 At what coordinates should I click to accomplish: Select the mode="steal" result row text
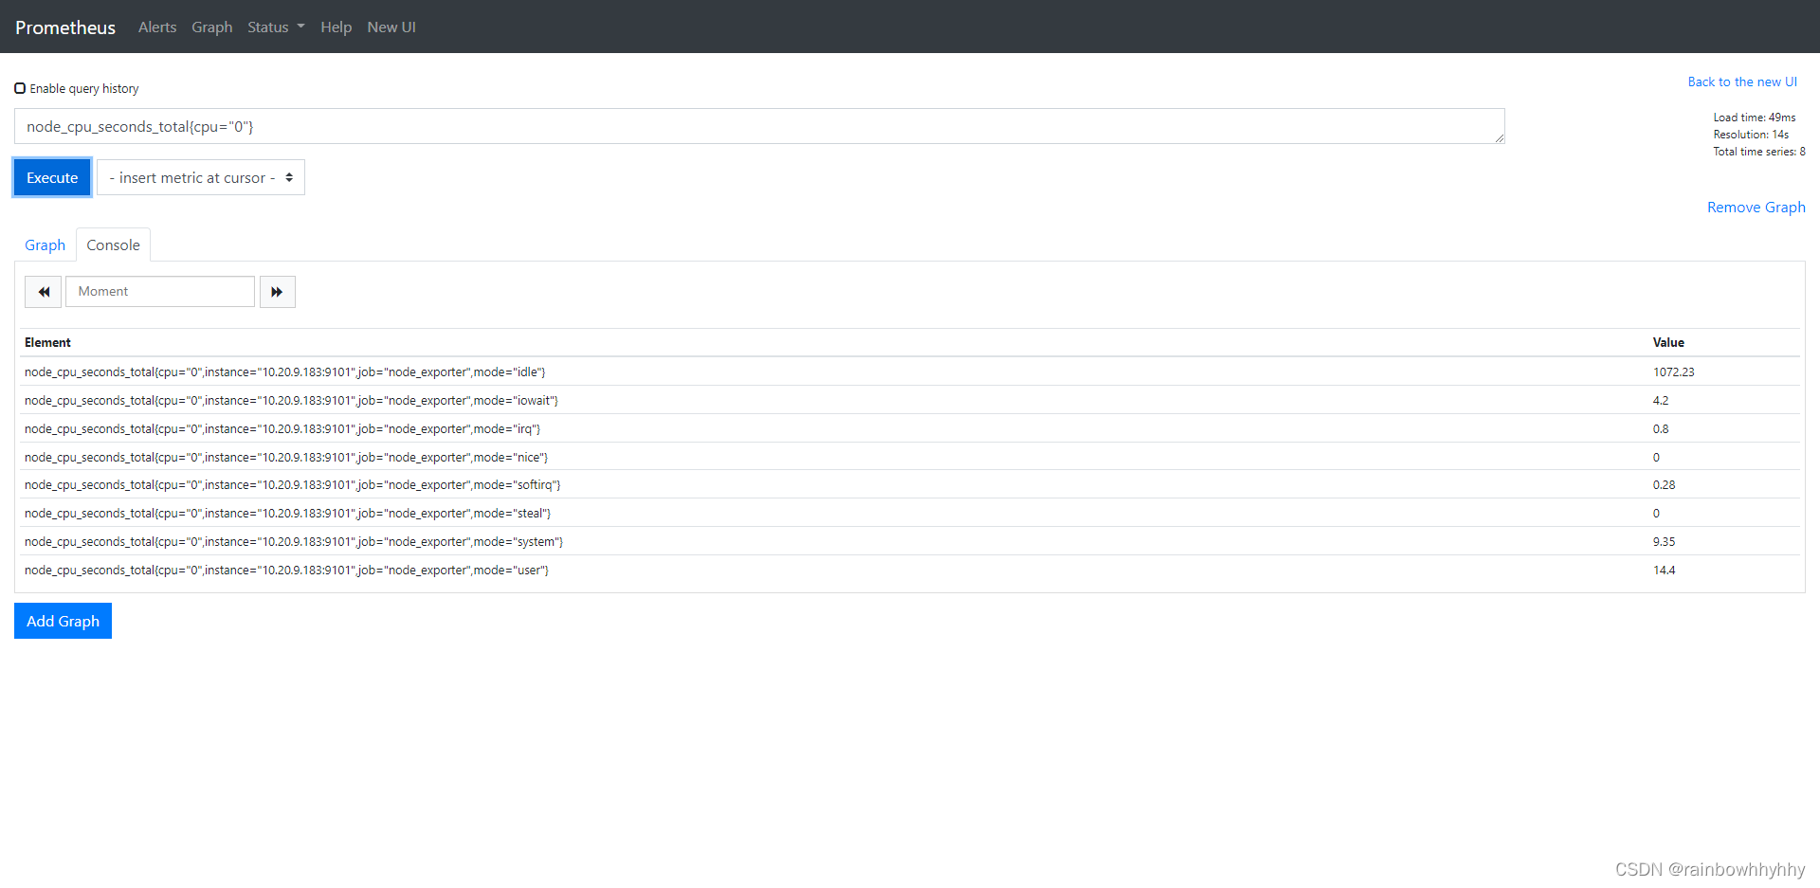[287, 513]
